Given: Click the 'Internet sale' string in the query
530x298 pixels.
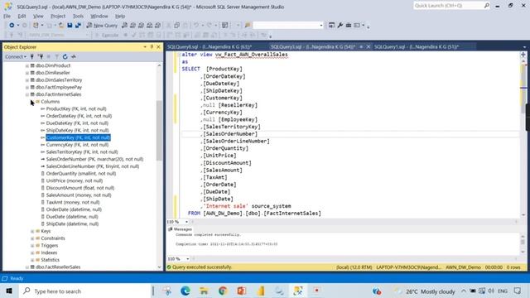Looking at the screenshot, I should [x=225, y=206].
